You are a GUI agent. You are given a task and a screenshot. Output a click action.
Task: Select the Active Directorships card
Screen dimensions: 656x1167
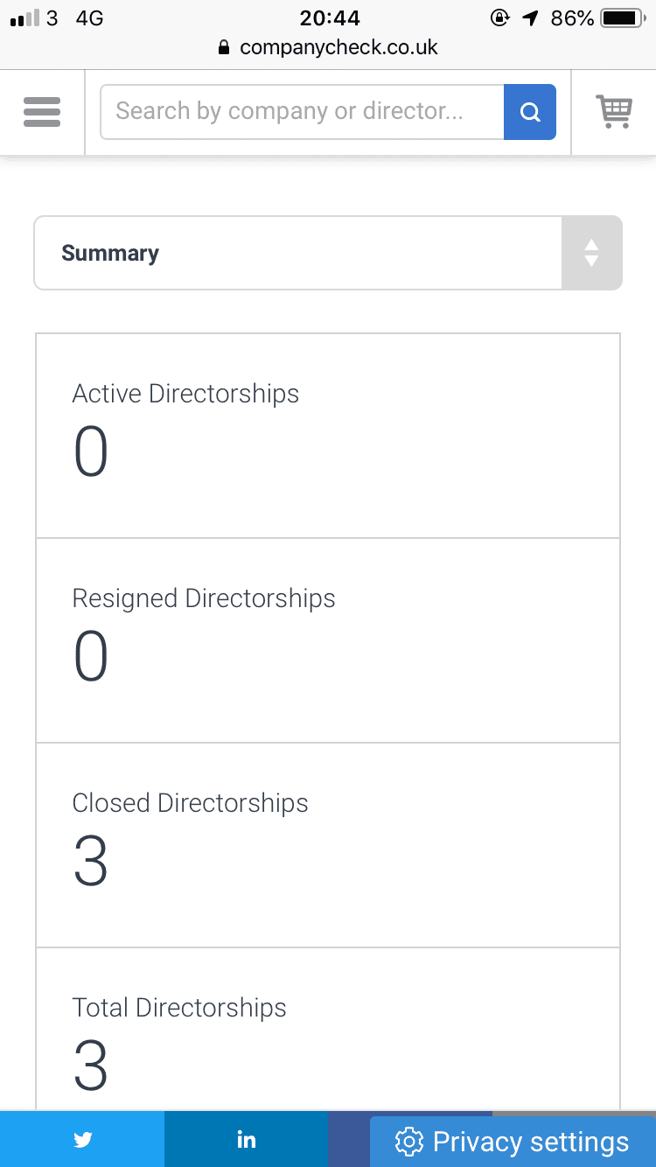[328, 436]
